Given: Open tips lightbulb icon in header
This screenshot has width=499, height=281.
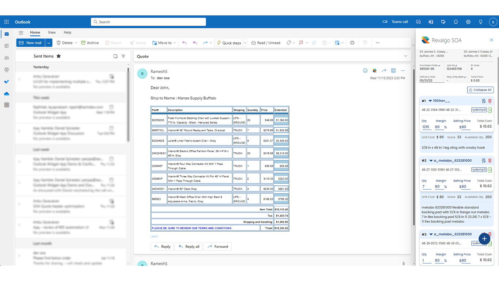Looking at the screenshot, I should (481, 22).
